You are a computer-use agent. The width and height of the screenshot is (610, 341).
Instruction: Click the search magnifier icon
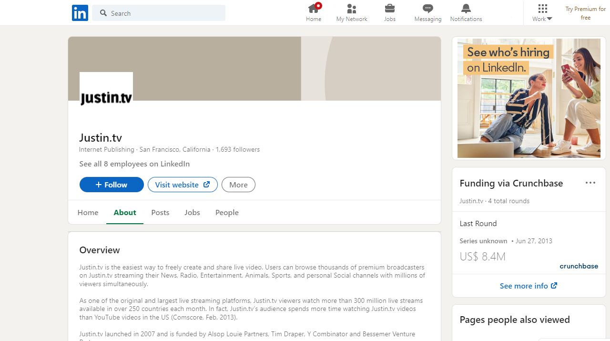tap(103, 13)
